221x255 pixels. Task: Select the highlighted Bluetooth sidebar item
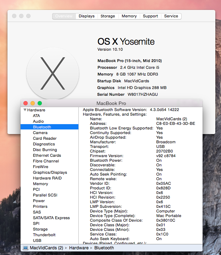point(49,127)
